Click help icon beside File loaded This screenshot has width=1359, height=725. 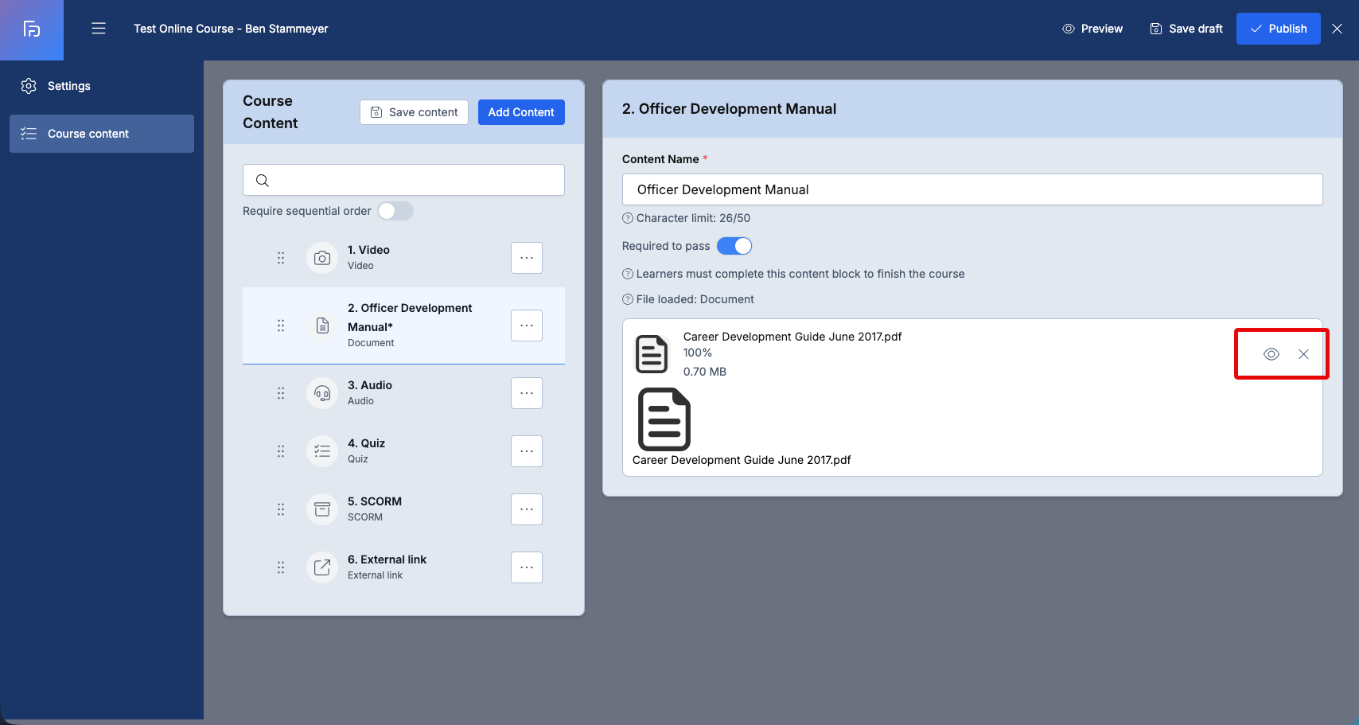point(628,299)
